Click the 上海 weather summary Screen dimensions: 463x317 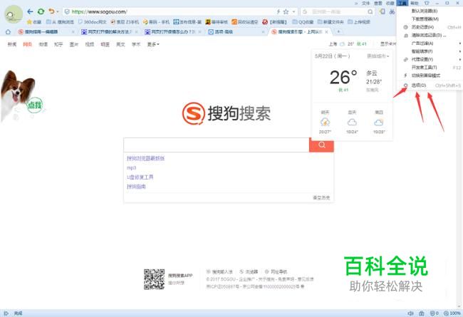[348, 44]
